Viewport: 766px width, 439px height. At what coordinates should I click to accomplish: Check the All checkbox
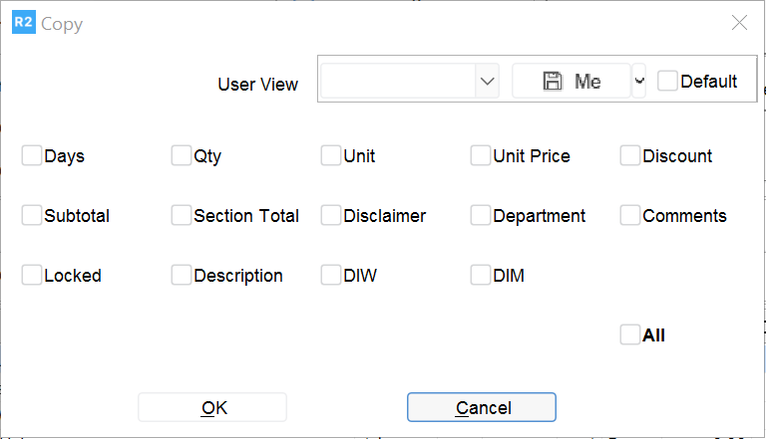[x=630, y=335]
